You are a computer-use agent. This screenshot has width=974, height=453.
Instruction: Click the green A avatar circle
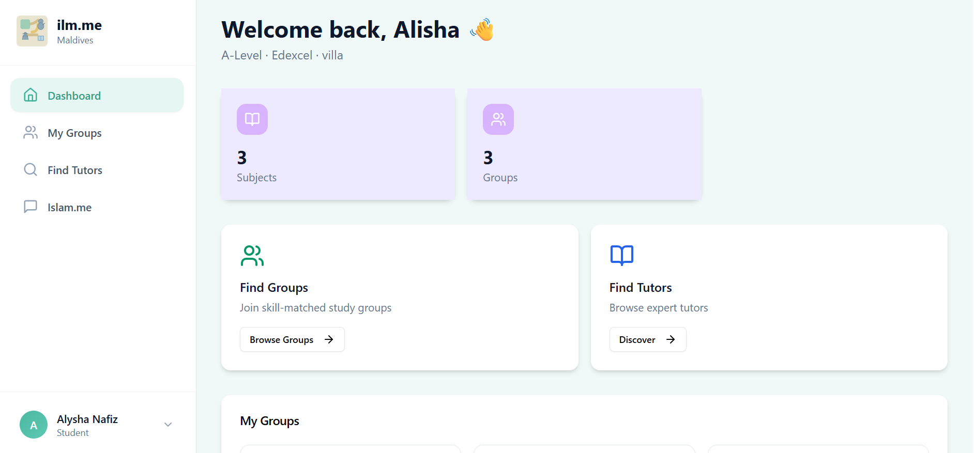(33, 424)
